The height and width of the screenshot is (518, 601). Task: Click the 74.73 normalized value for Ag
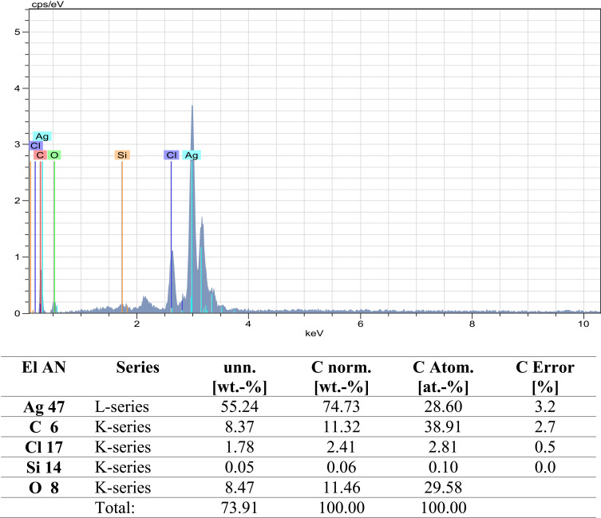tap(341, 406)
